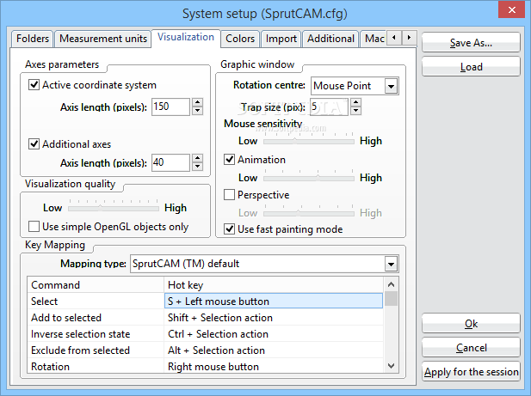
Task: Switch to the Measurement units tab
Action: tap(103, 39)
